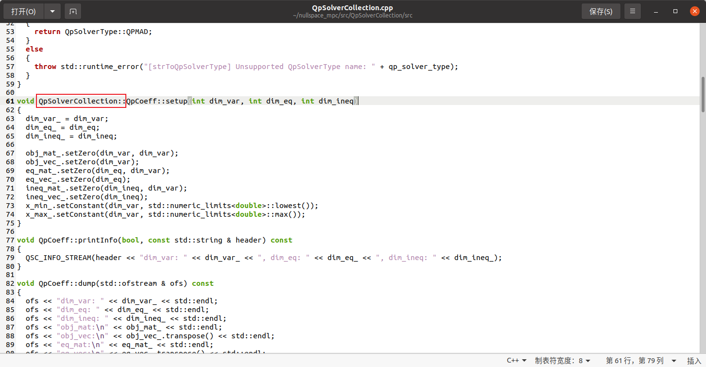Minimize the gedit window

[x=656, y=11]
